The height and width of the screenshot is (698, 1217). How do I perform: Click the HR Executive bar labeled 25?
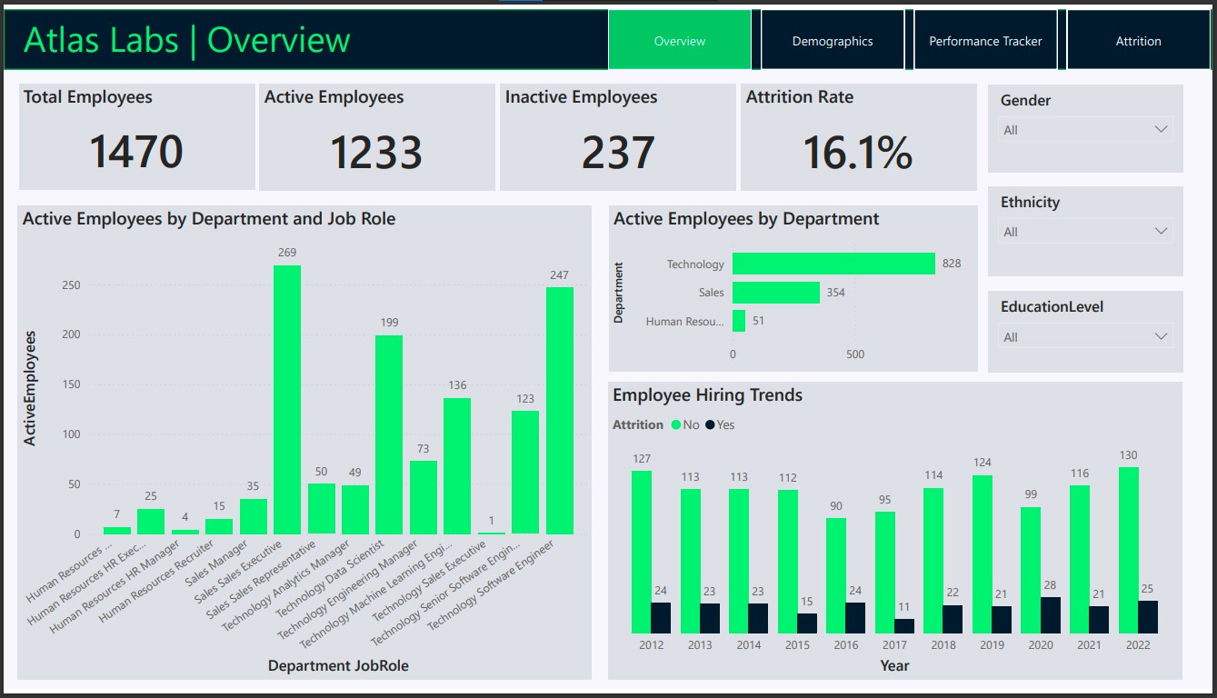tap(151, 522)
